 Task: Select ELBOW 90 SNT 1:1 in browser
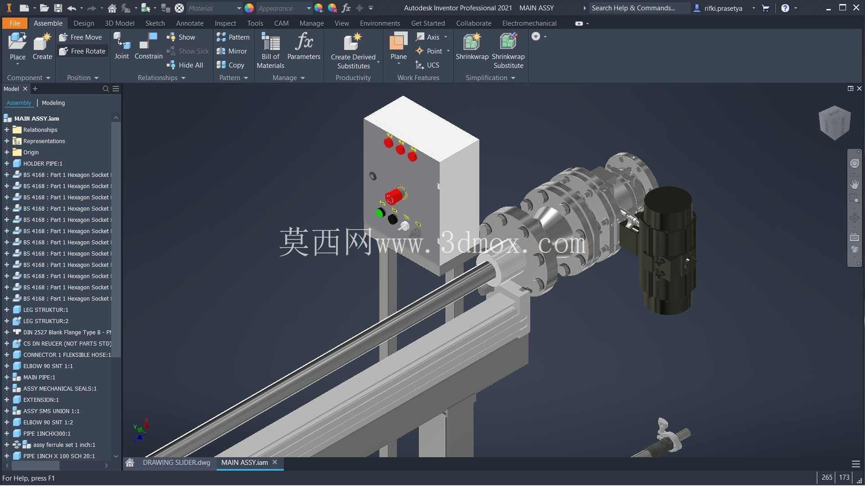coord(48,366)
